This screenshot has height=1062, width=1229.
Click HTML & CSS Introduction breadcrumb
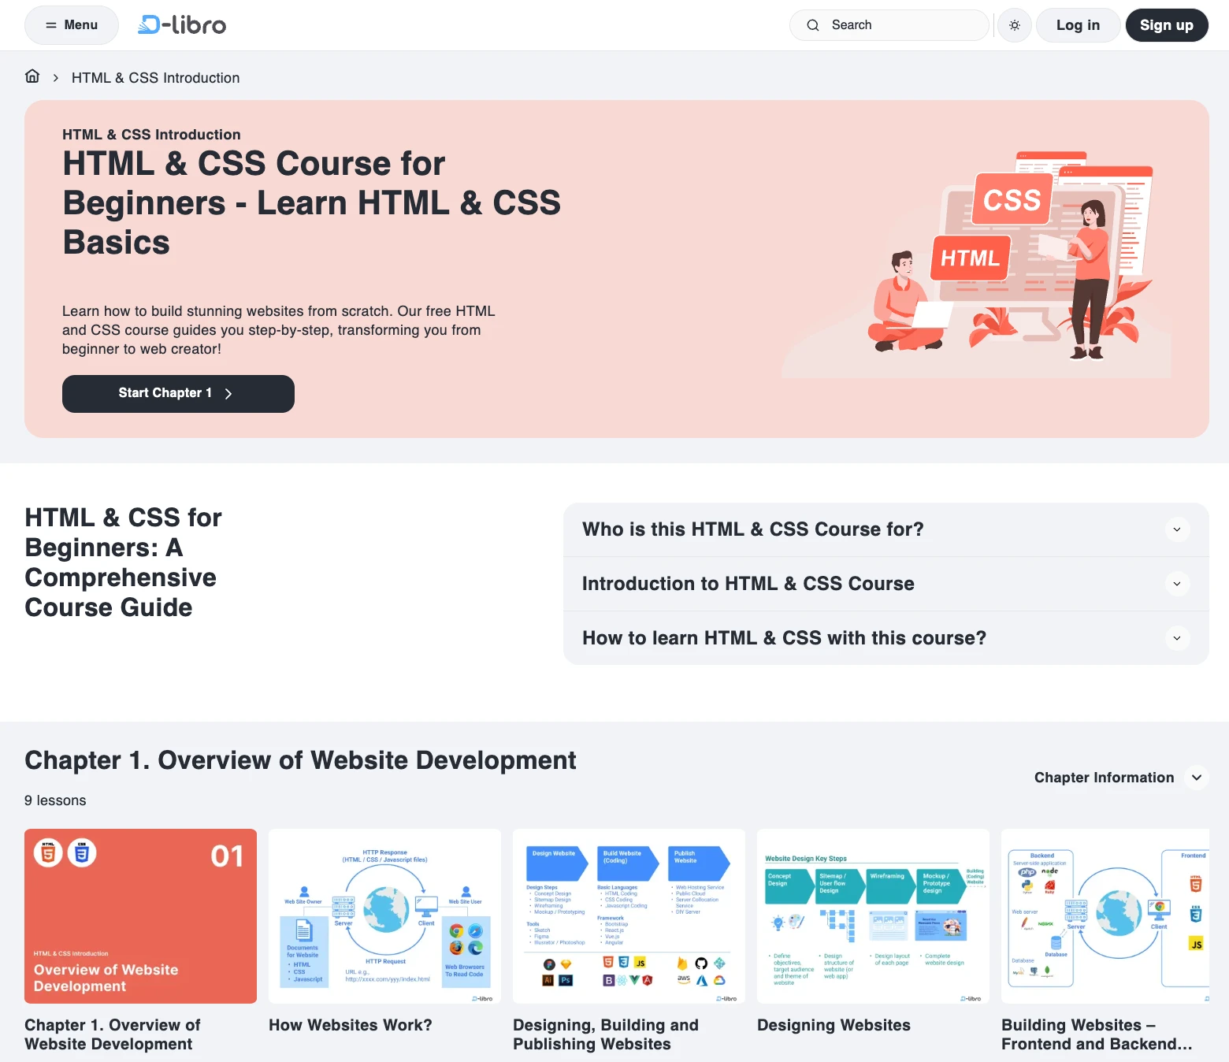155,78
